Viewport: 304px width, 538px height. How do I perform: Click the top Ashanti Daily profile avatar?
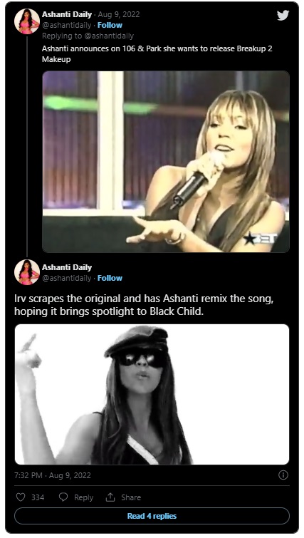27,21
